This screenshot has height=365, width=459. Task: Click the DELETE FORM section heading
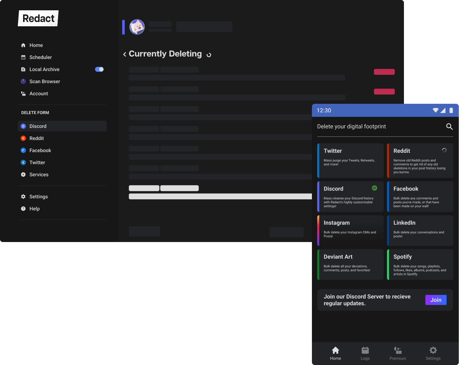click(x=35, y=113)
